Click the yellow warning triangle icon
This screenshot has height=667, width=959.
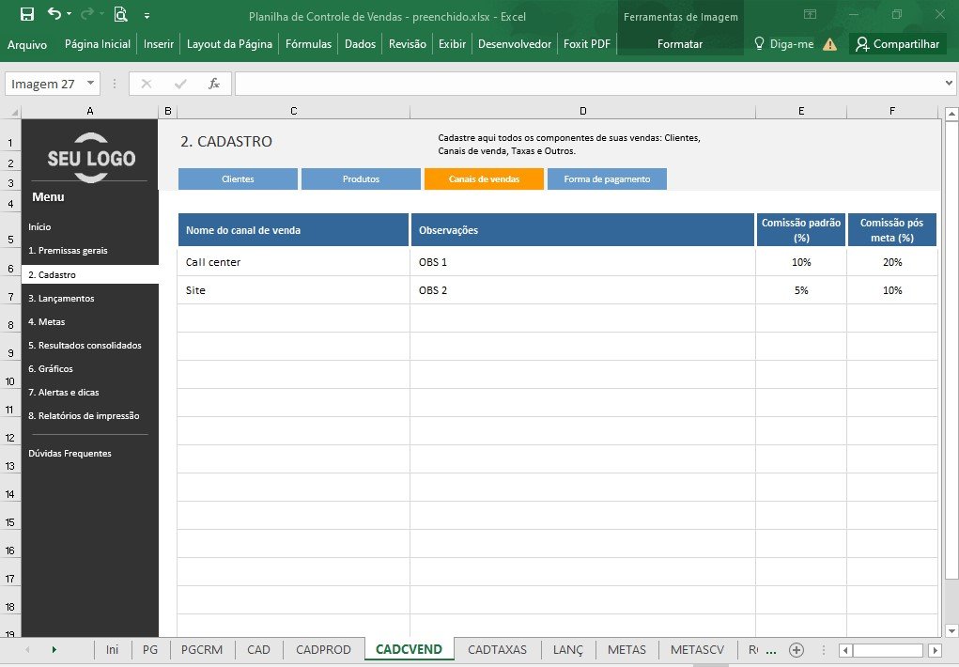[830, 44]
